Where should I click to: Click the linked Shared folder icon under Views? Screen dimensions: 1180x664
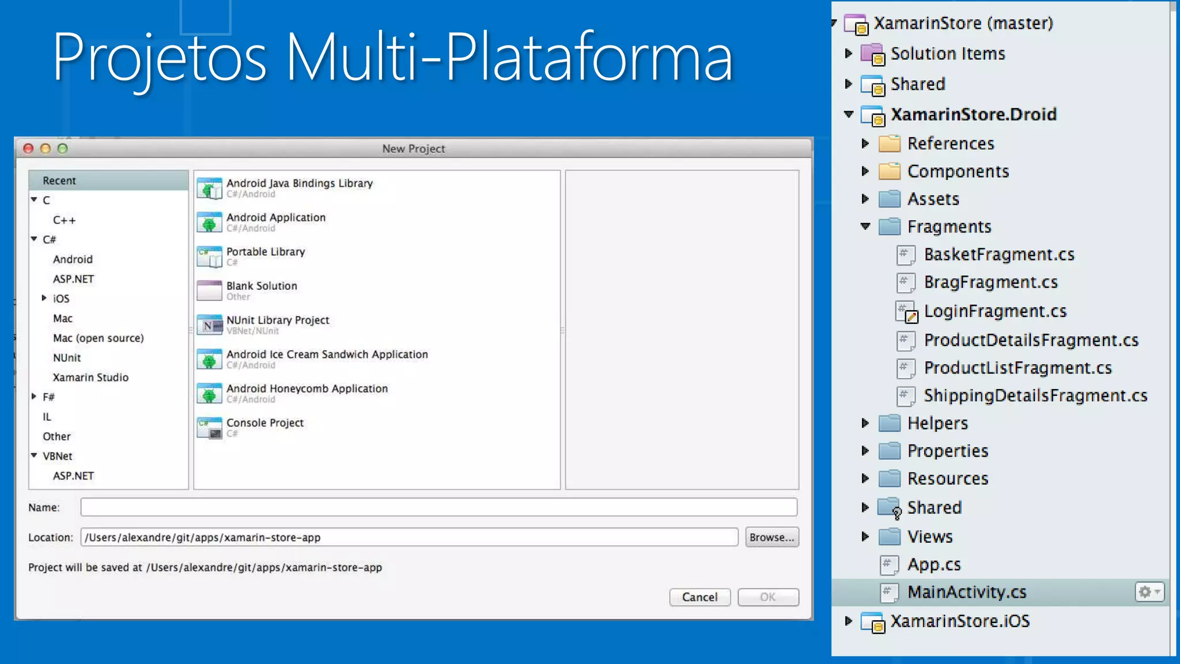coord(890,508)
